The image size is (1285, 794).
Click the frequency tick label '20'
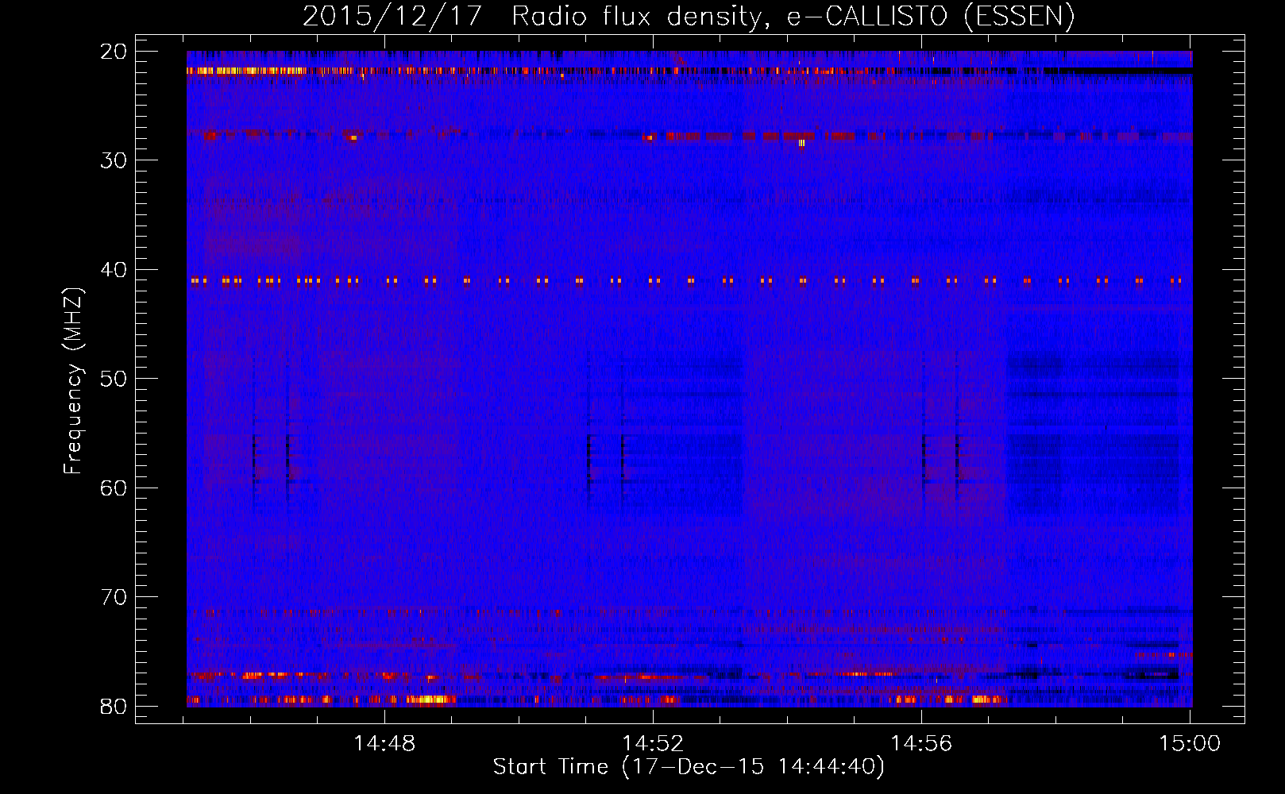coord(114,52)
